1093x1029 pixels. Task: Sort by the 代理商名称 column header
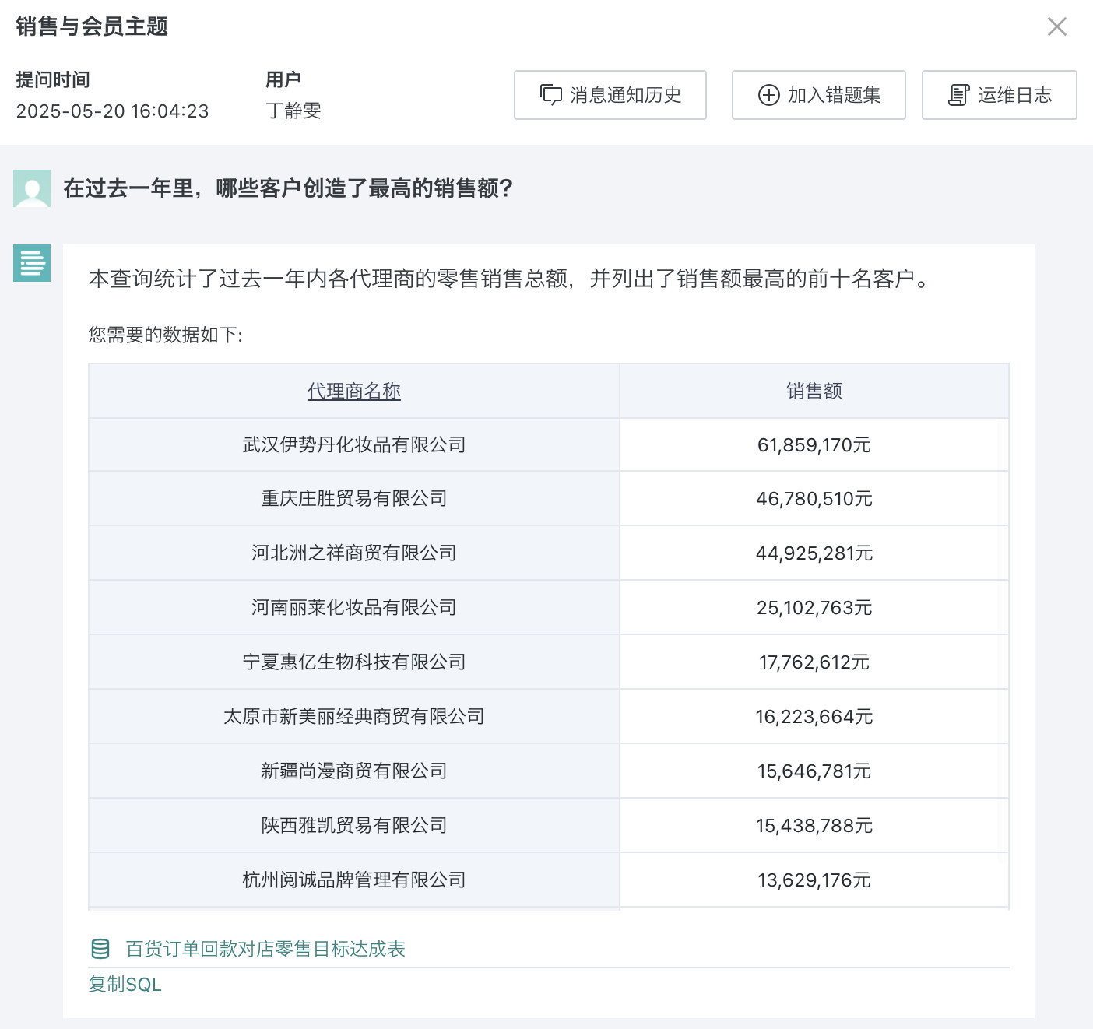(x=354, y=391)
